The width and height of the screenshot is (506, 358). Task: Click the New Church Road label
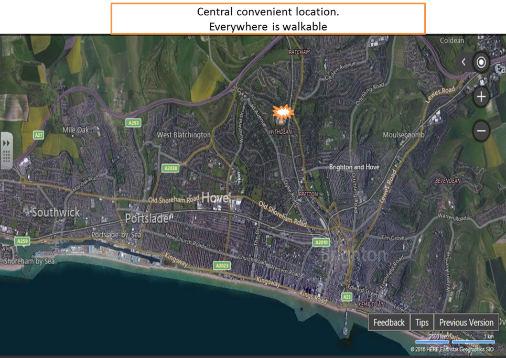[x=184, y=240]
